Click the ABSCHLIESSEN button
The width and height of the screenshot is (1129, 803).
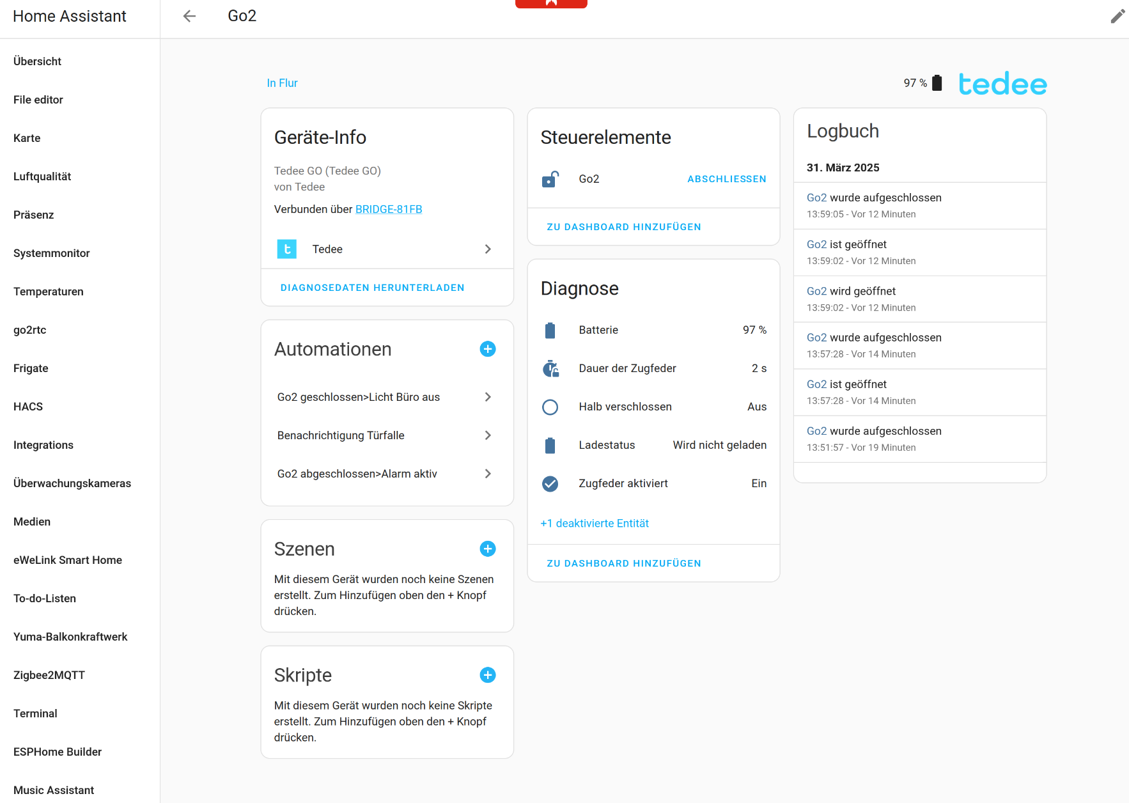pos(727,179)
